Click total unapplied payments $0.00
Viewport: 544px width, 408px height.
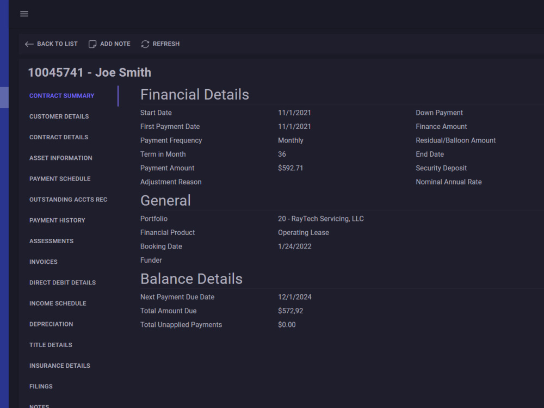(x=287, y=325)
